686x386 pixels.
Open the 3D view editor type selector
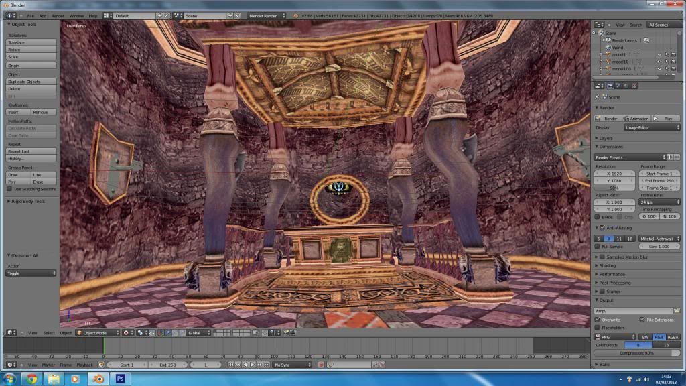11,333
